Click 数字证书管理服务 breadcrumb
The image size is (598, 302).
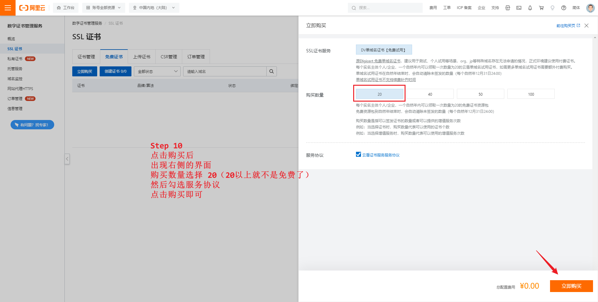tap(87, 23)
